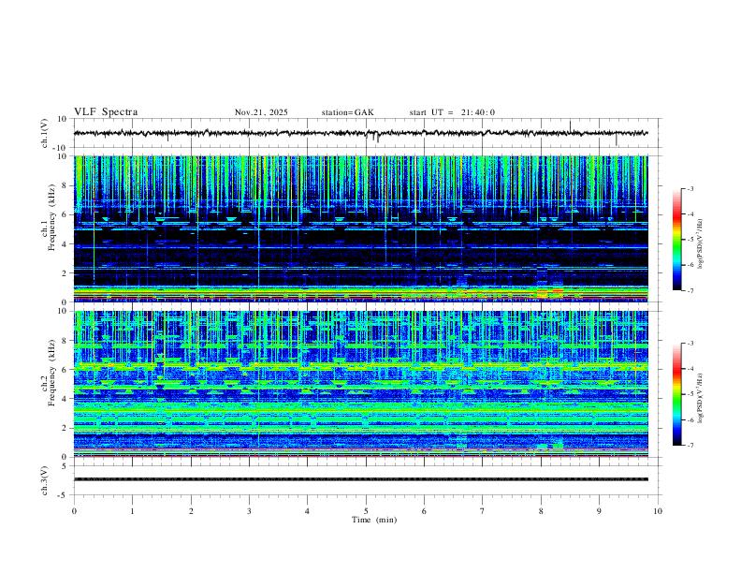
Task: Click the "0" tick on the time axis
Action: [74, 511]
